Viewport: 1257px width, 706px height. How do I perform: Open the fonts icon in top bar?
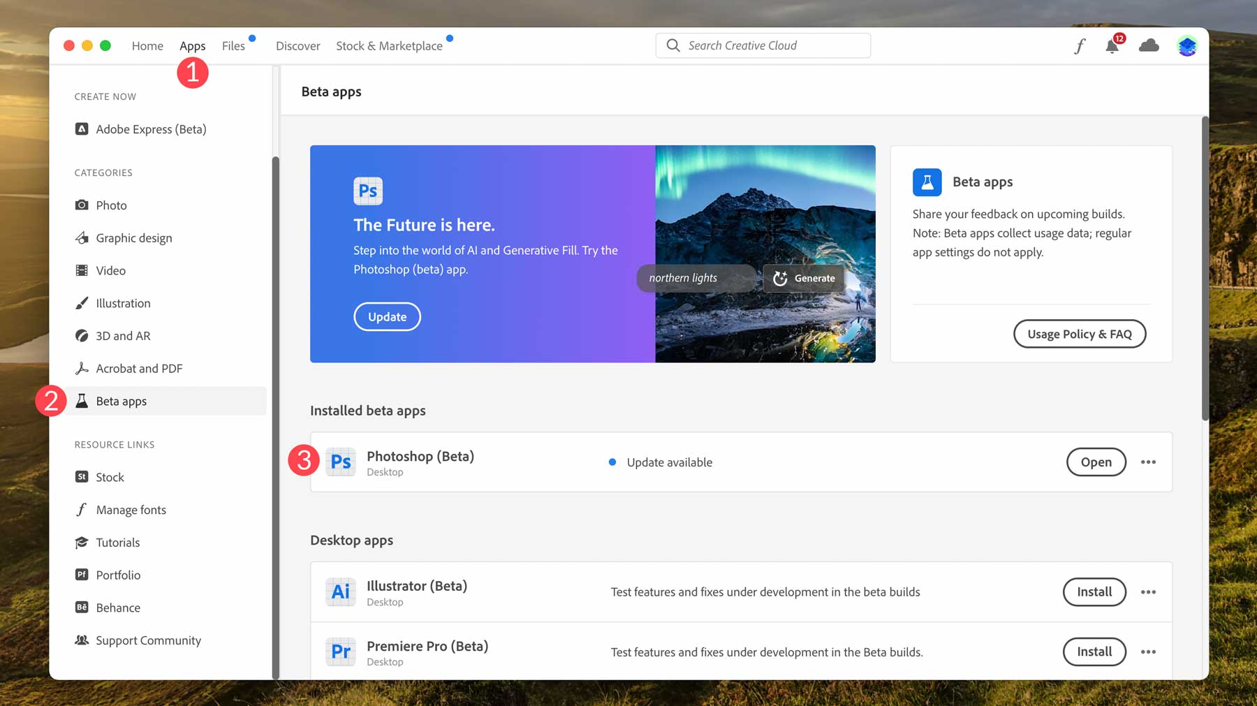(x=1080, y=46)
